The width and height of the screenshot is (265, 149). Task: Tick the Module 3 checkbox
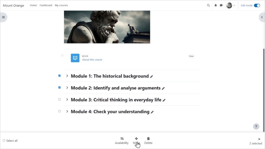[x=60, y=99]
